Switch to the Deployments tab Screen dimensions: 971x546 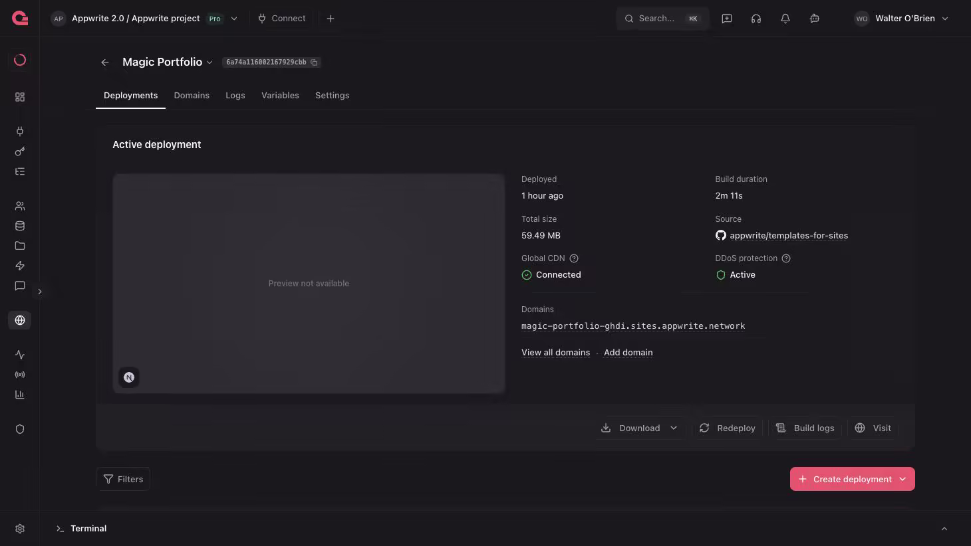coord(130,96)
